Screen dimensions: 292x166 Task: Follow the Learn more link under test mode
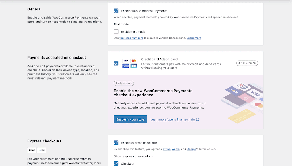194,38
